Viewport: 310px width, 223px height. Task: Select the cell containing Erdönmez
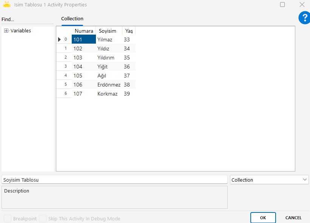point(109,85)
